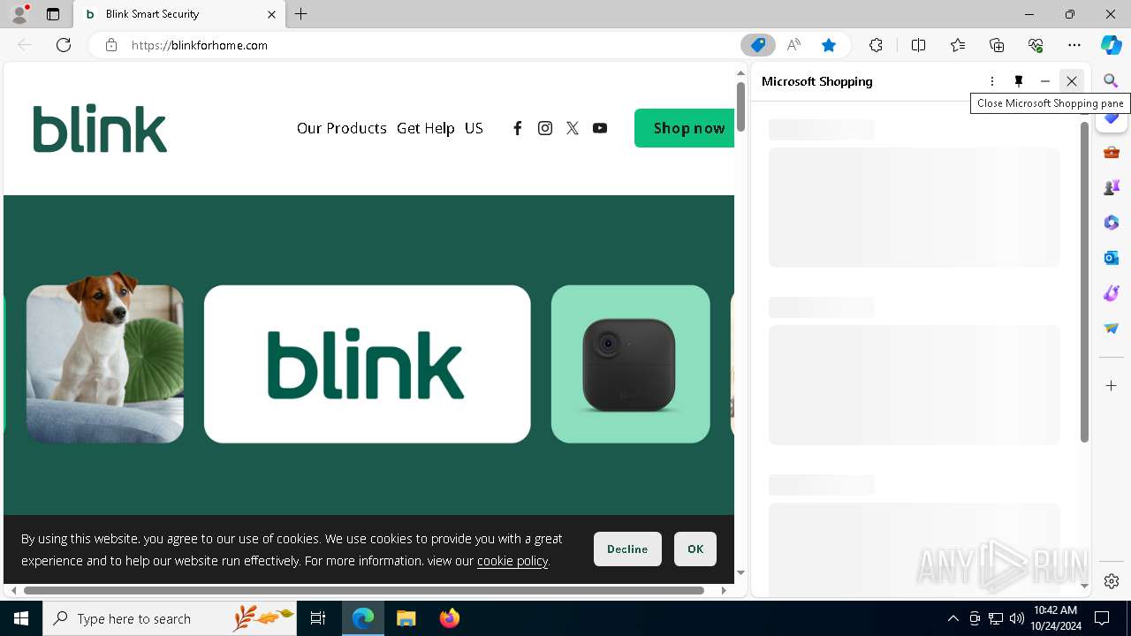Open taskbar clock showing 10:42 AM
Image resolution: width=1131 pixels, height=636 pixels.
pos(1056,618)
